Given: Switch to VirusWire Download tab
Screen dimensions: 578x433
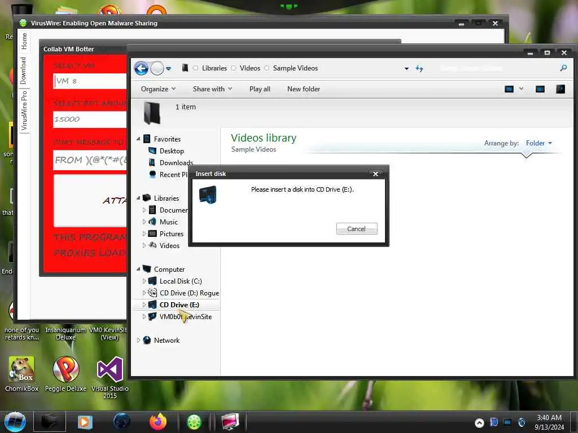Looking at the screenshot, I should coord(24,70).
